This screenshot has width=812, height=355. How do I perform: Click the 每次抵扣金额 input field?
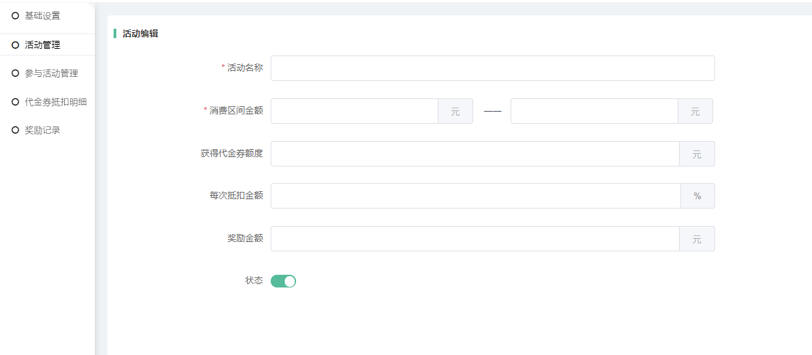pos(475,196)
